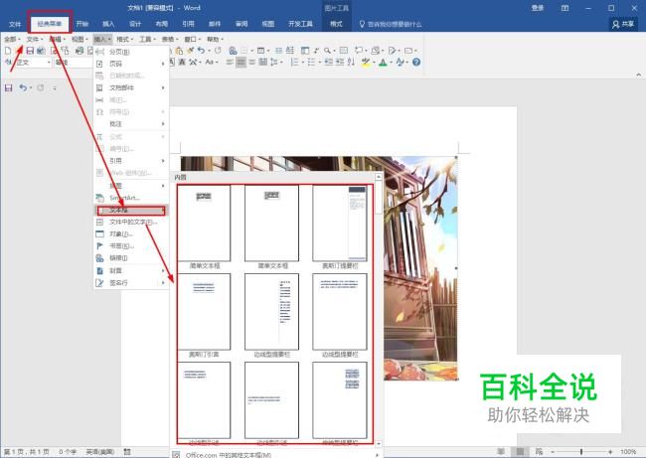Screen dimensions: 646x458
Task: Open the 签名行 (Signature Line) submenu
Action: click(131, 282)
